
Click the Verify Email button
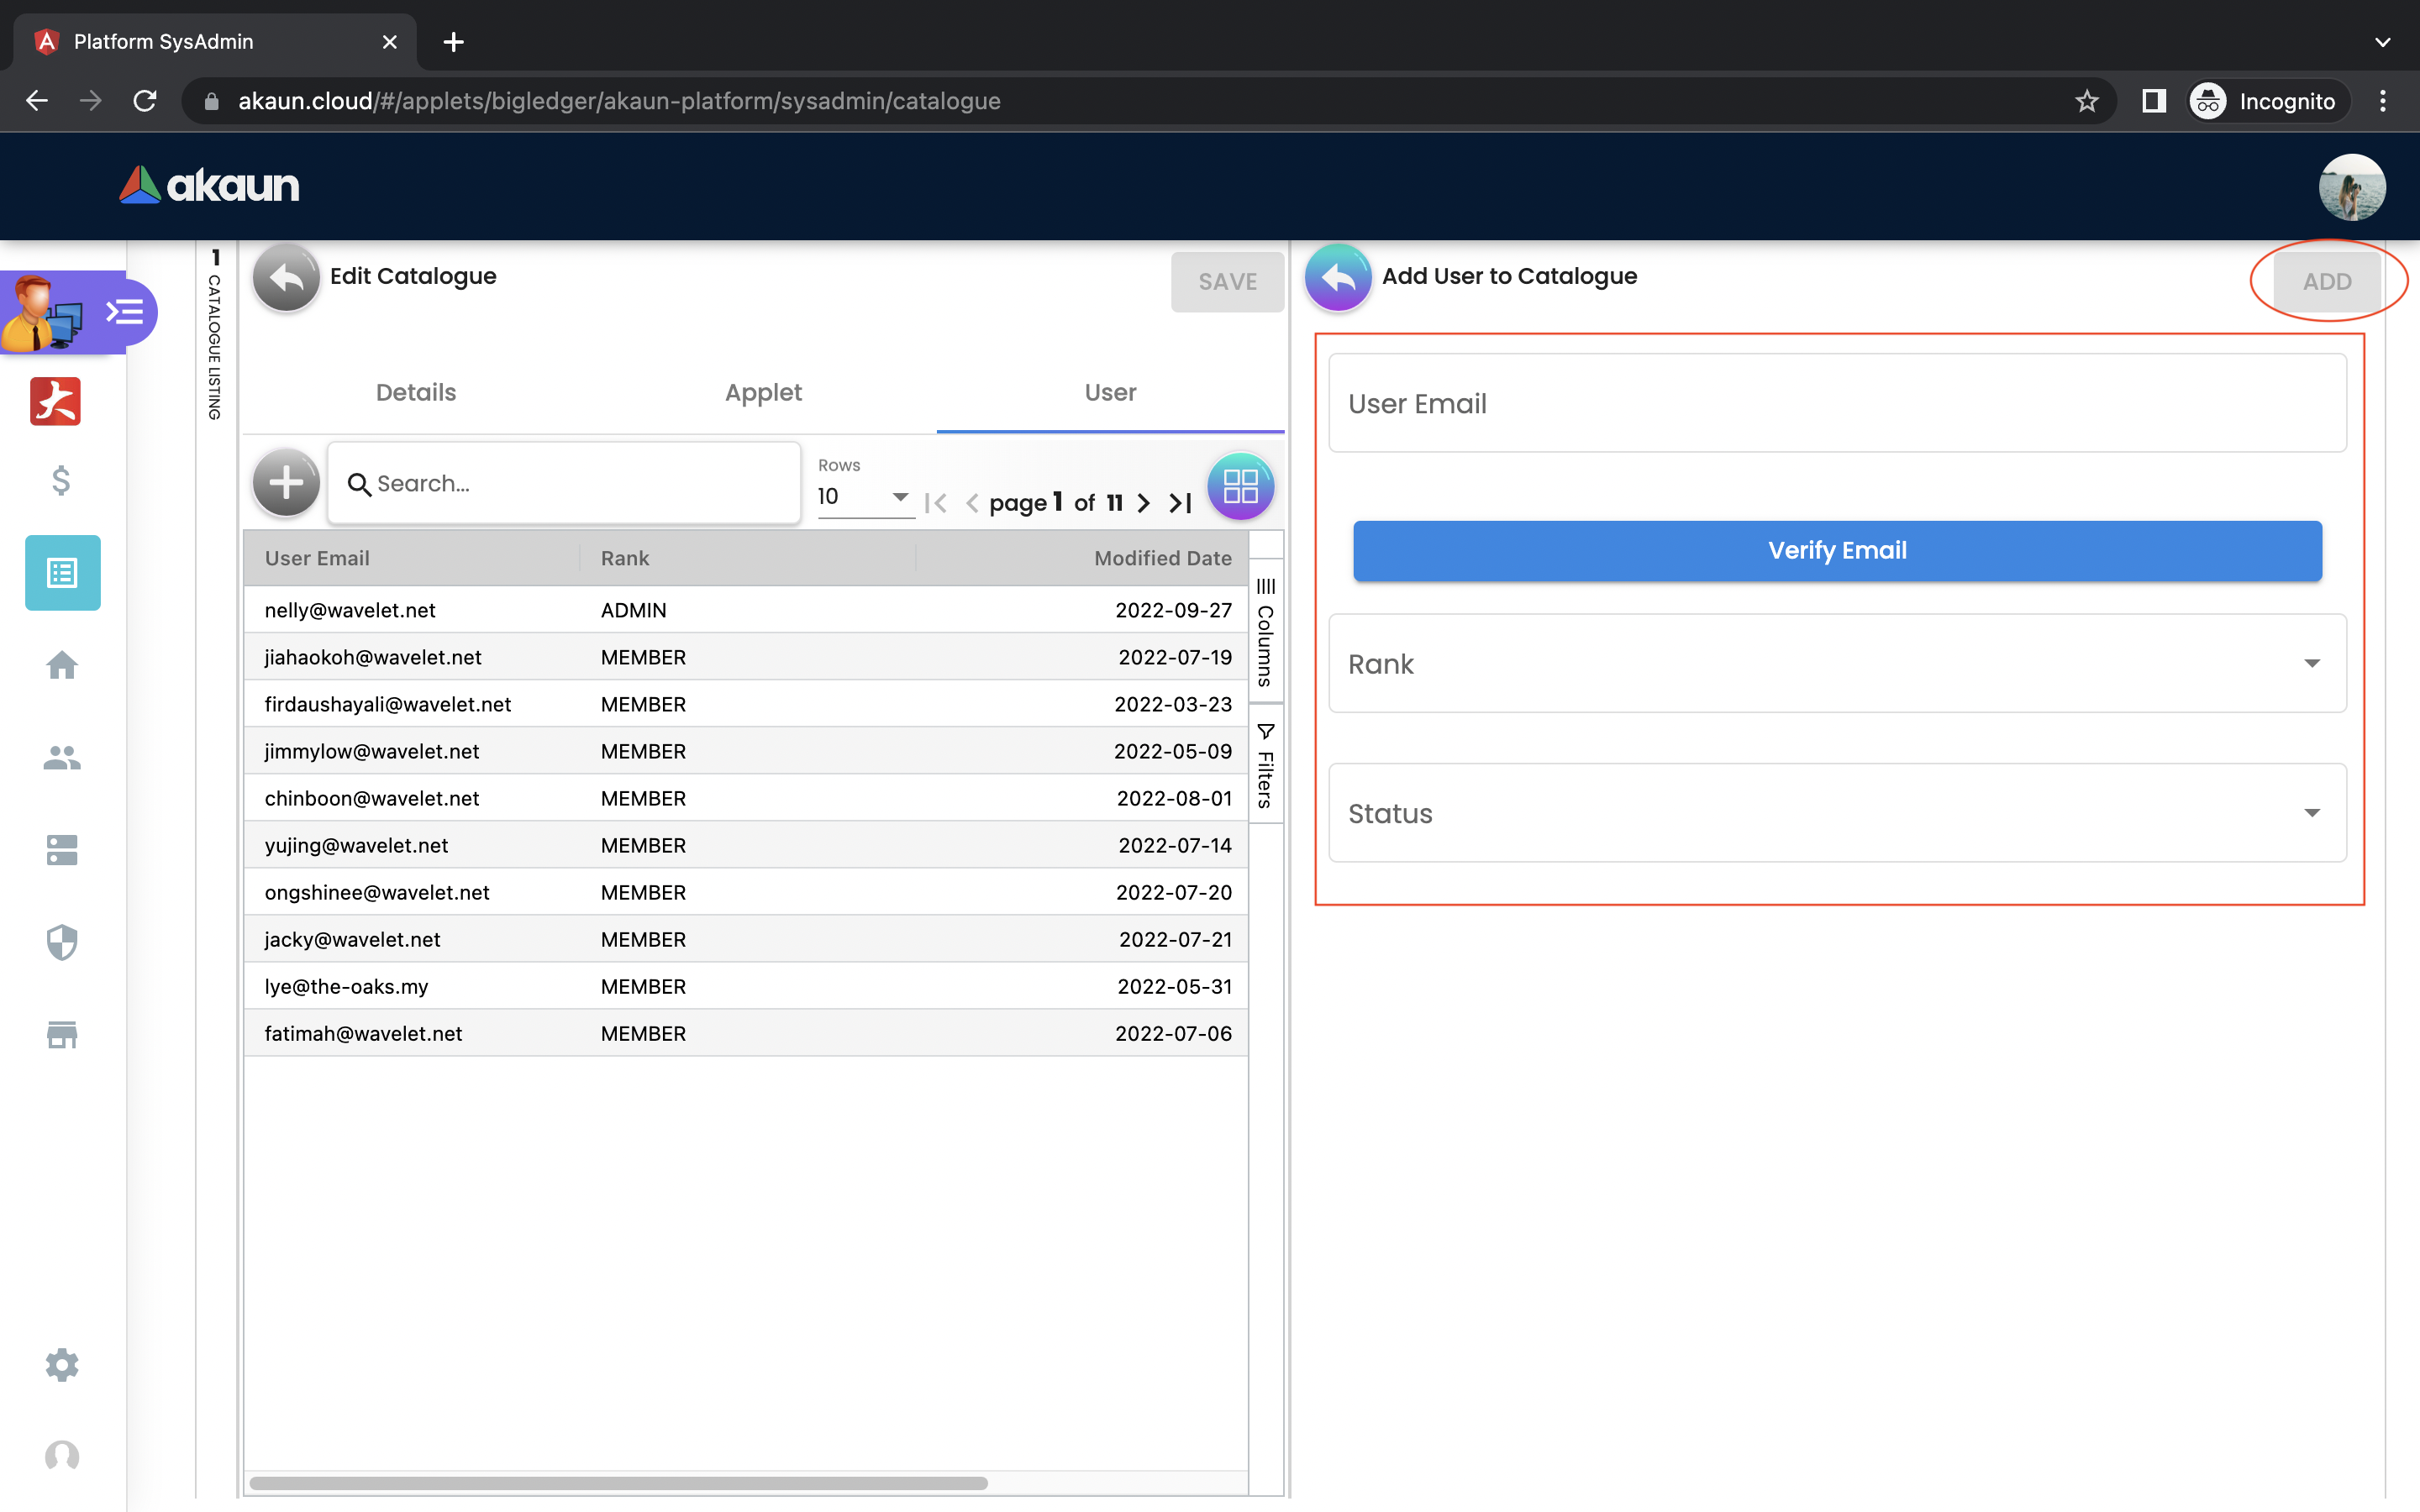tap(1837, 551)
